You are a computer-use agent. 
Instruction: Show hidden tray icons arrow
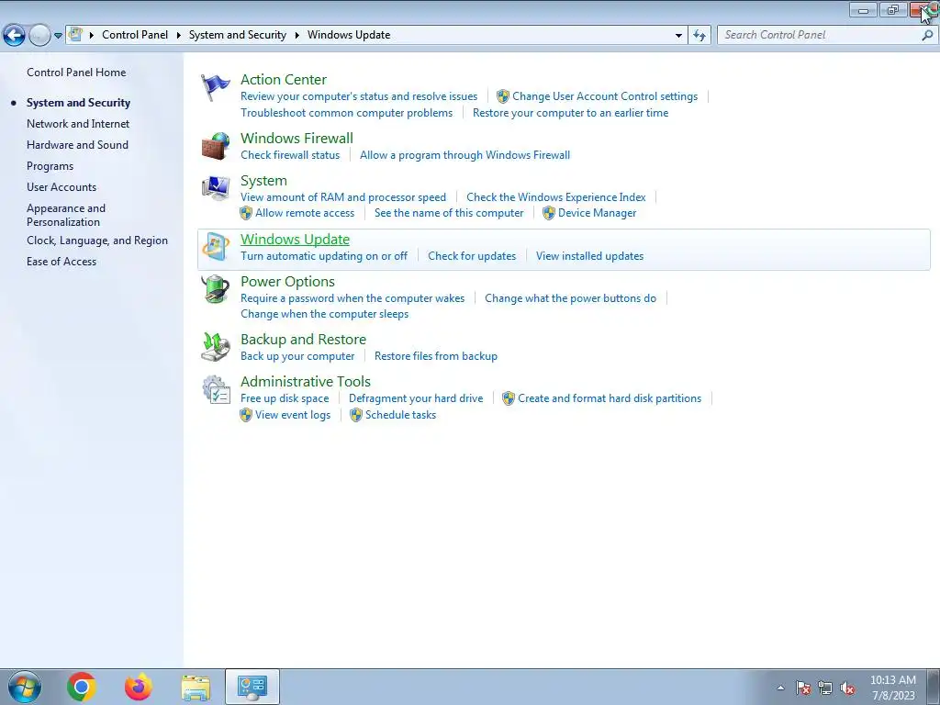point(780,688)
